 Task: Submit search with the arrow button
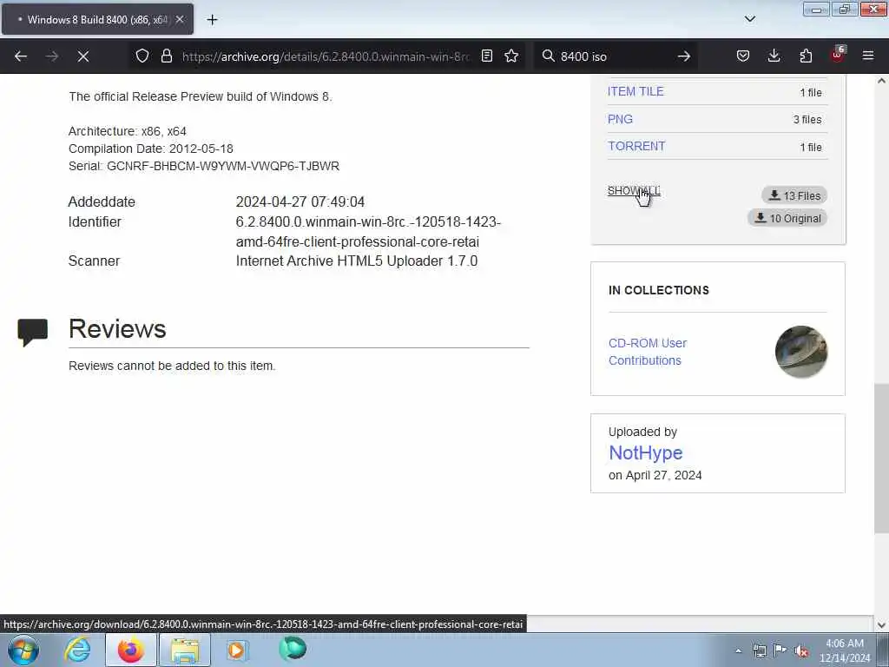click(684, 56)
